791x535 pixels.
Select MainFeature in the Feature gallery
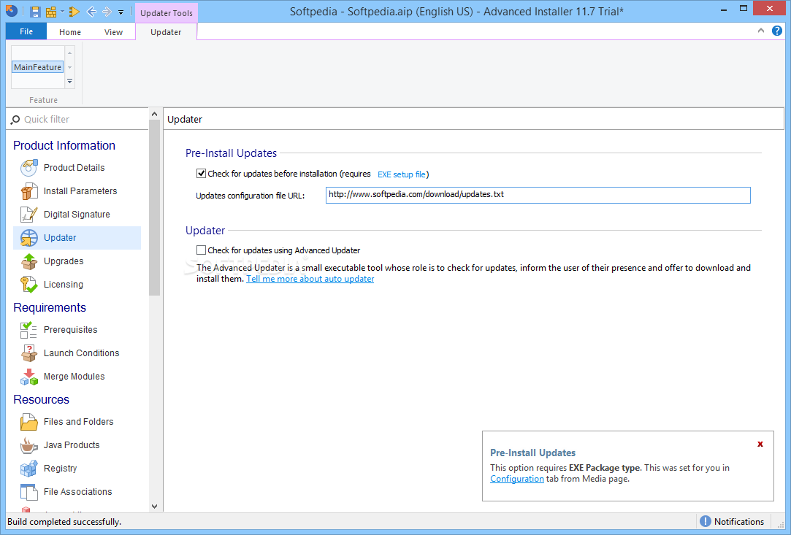38,67
